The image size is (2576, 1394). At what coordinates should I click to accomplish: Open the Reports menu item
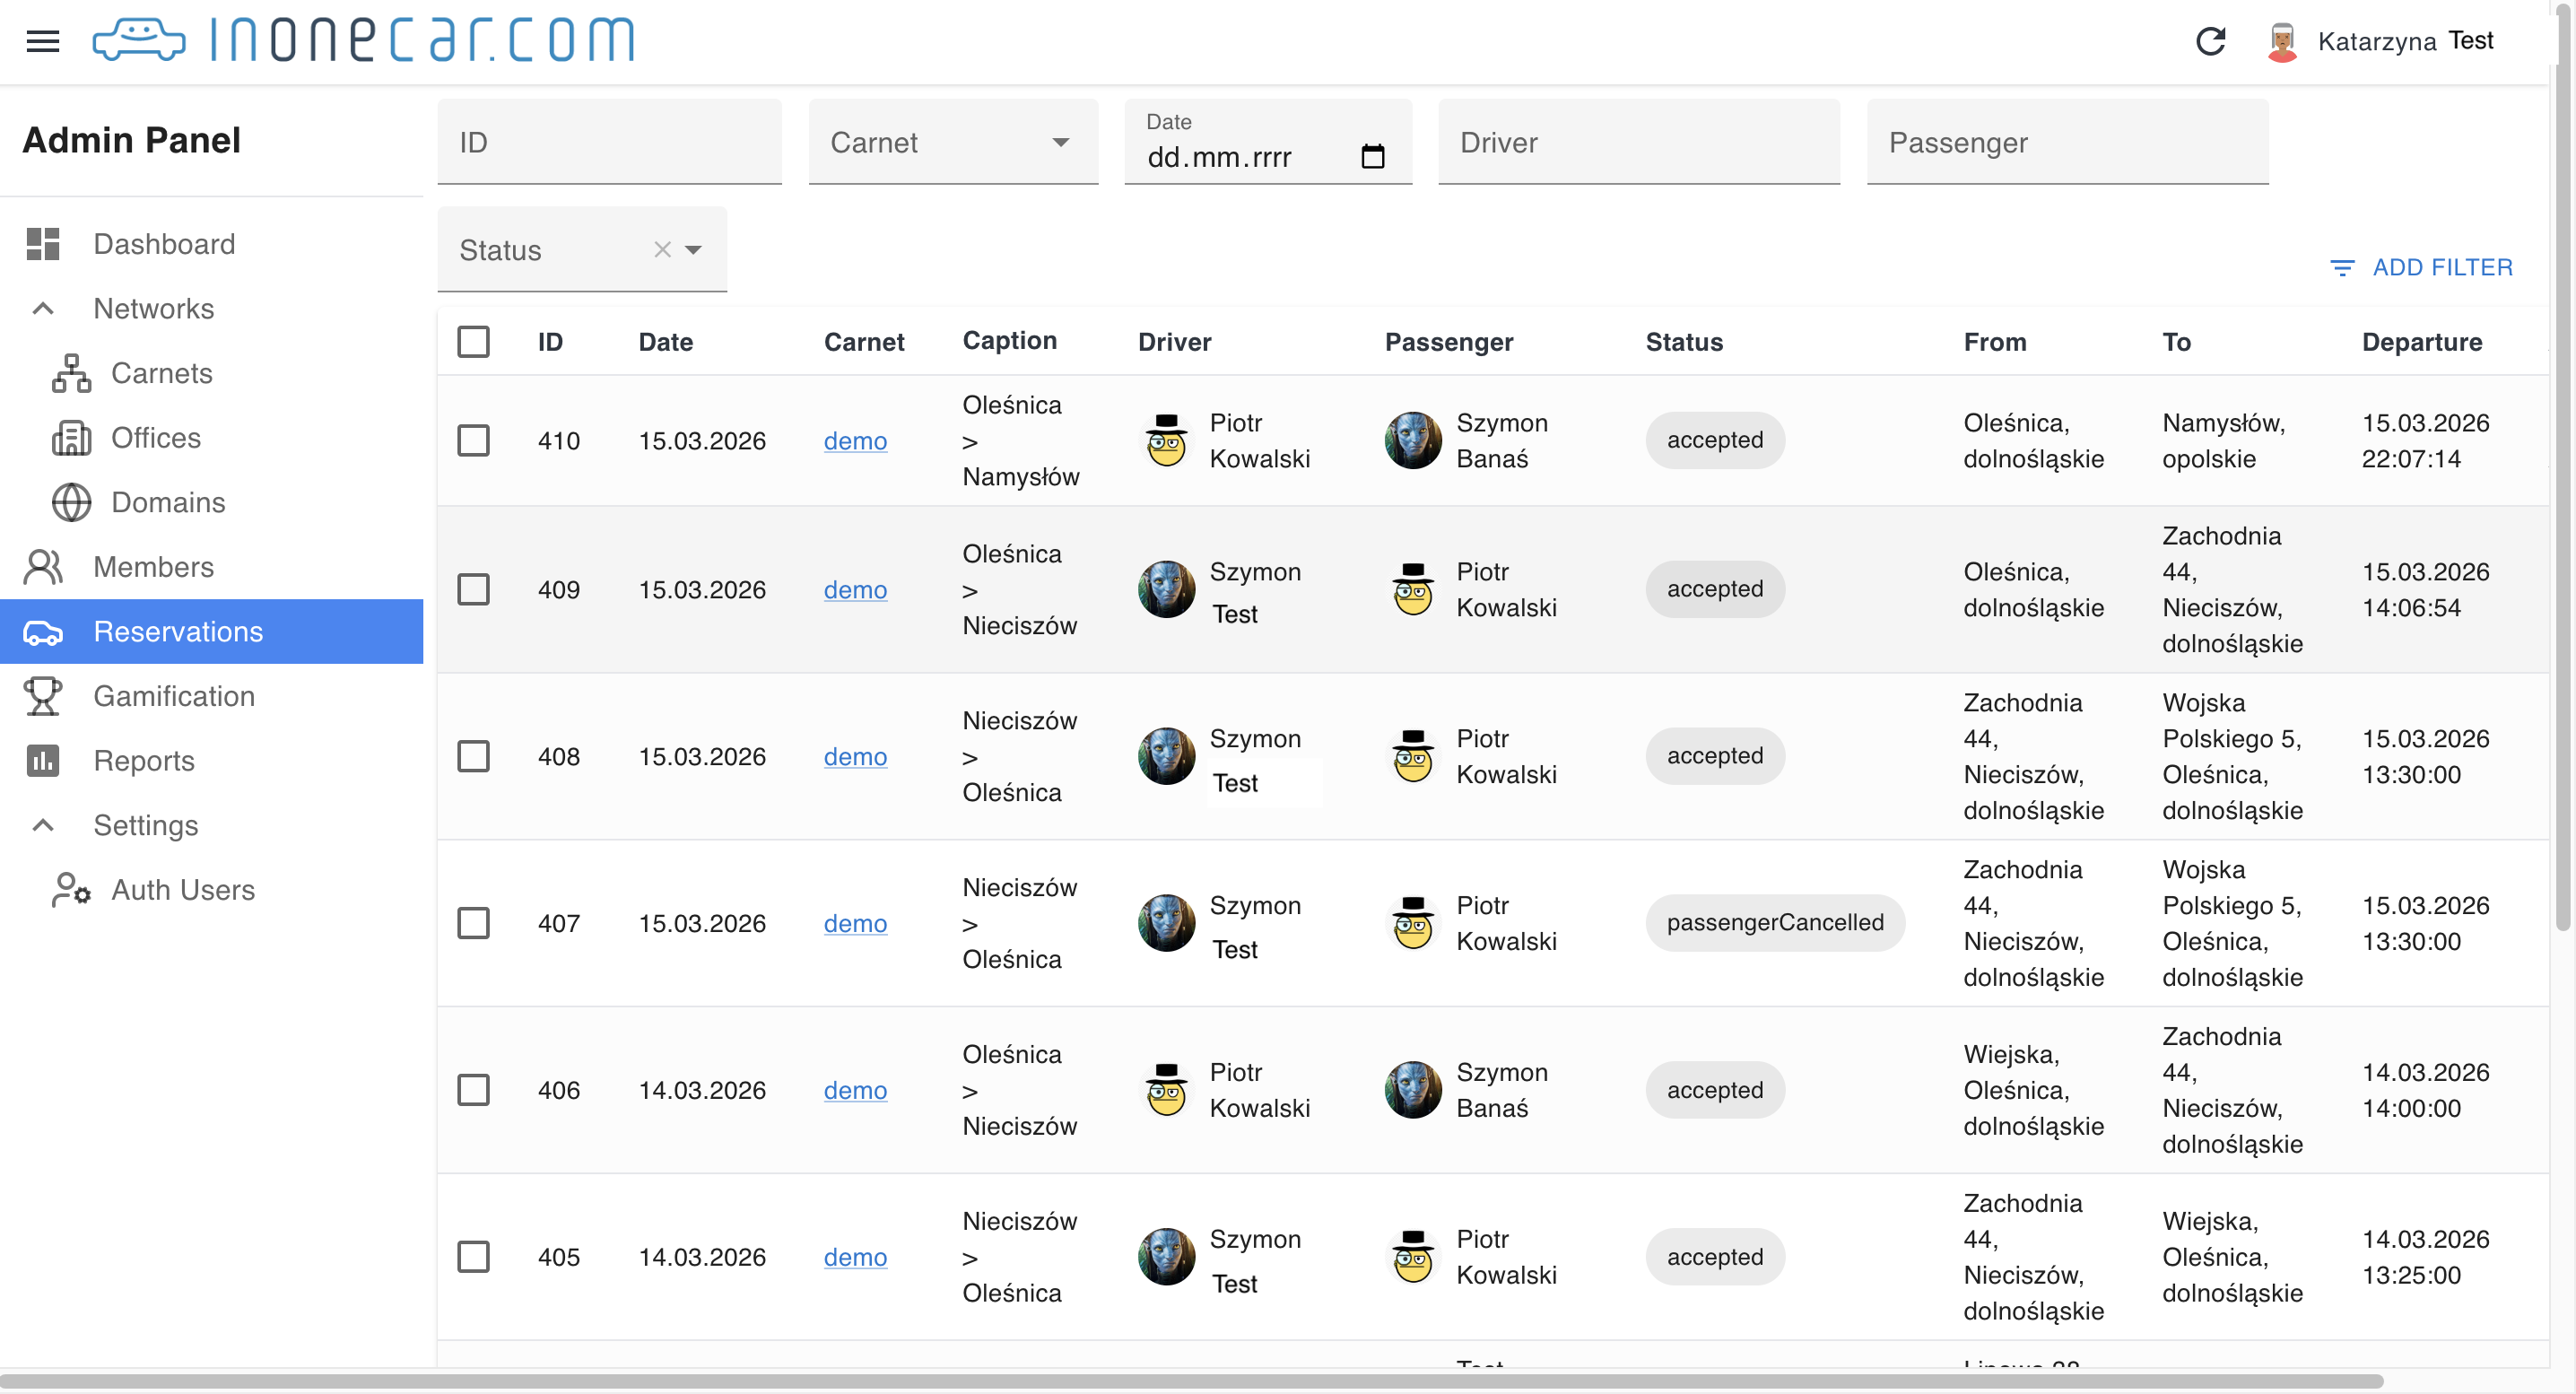tap(143, 761)
